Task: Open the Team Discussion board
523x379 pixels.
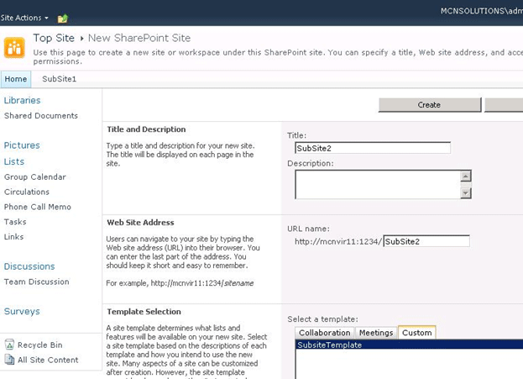Action: (37, 282)
